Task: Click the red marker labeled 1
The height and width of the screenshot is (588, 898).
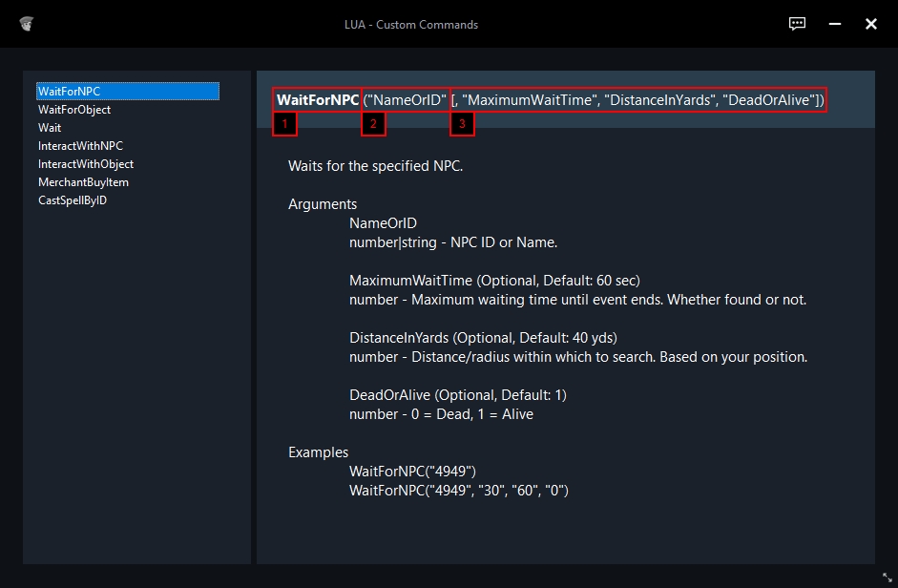Action: click(x=284, y=124)
